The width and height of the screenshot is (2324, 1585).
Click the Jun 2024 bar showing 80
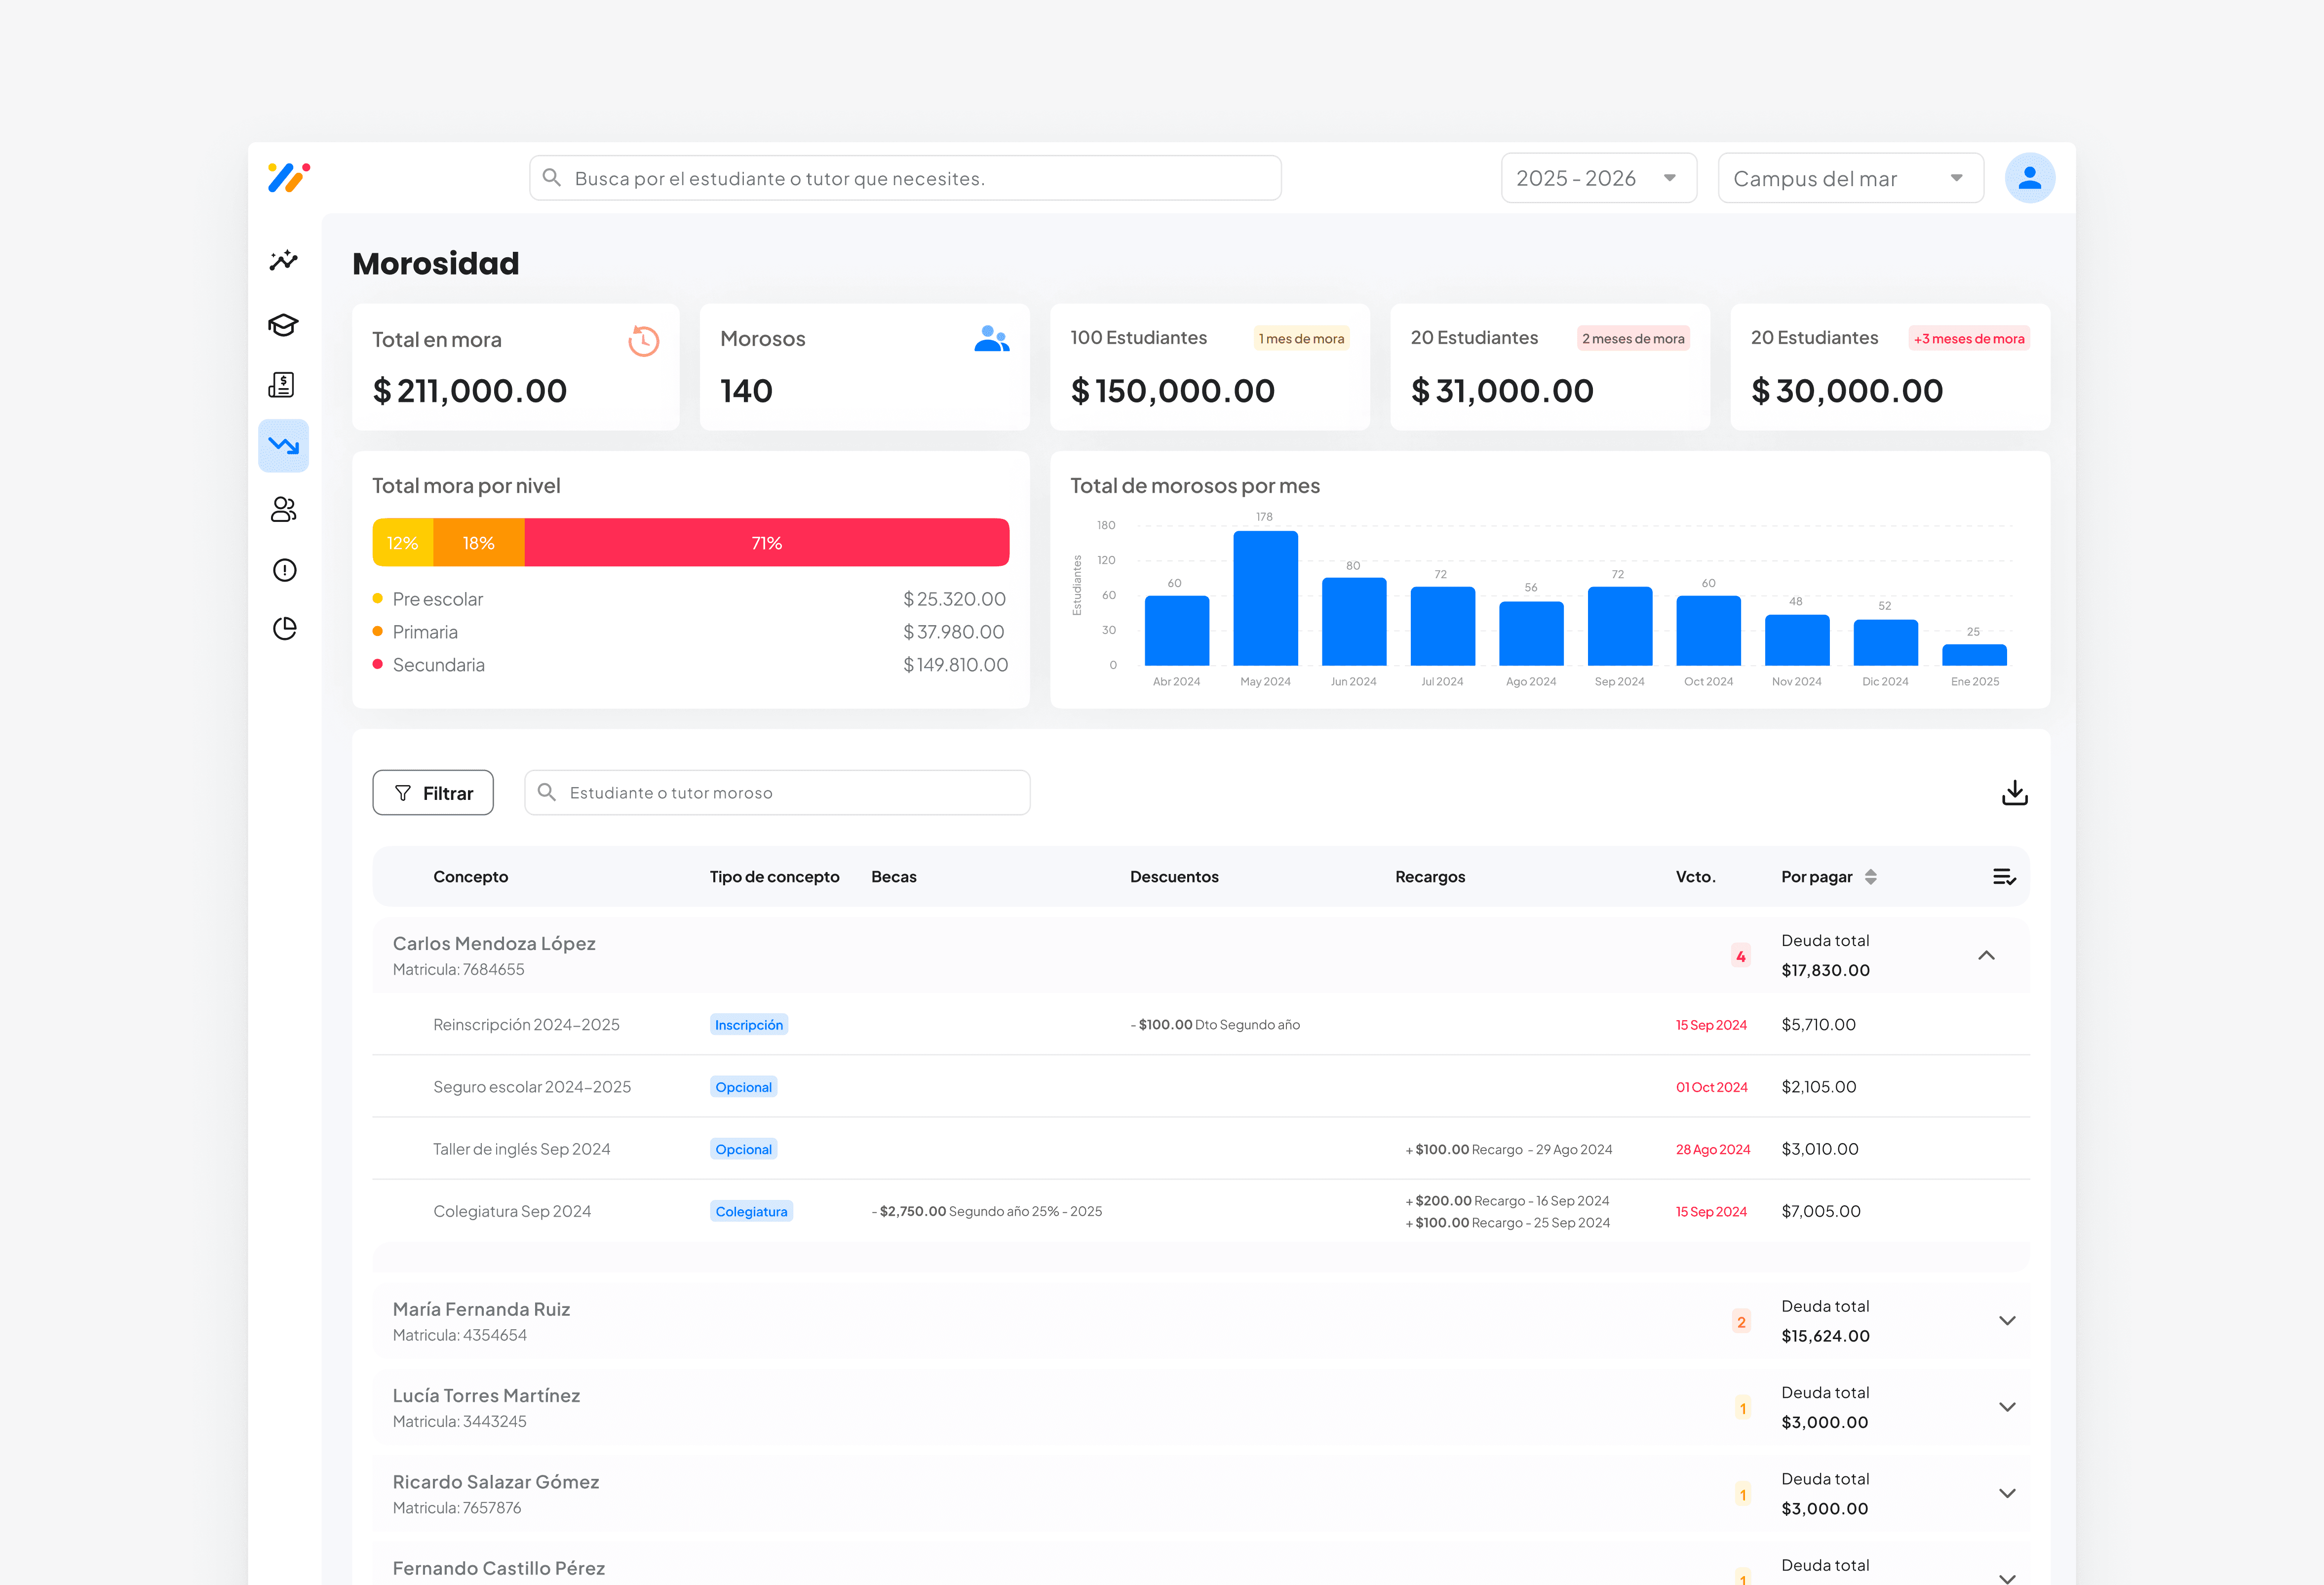[1354, 621]
